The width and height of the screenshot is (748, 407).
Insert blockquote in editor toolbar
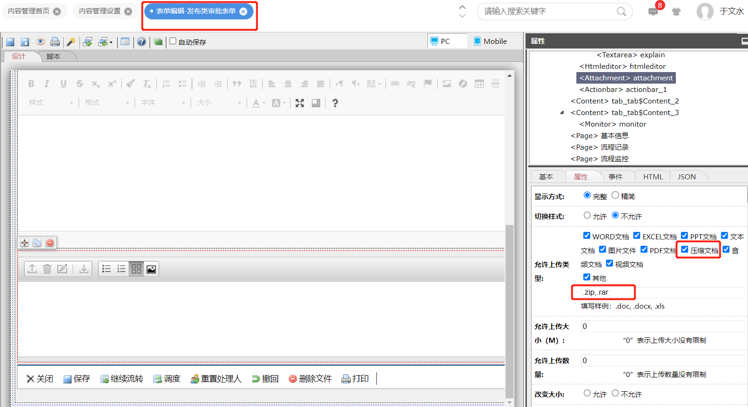(x=237, y=84)
